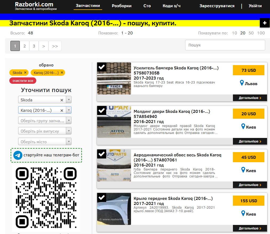This screenshot has height=234, width=270.
Task: Select pagination page 1
Action: (15, 46)
